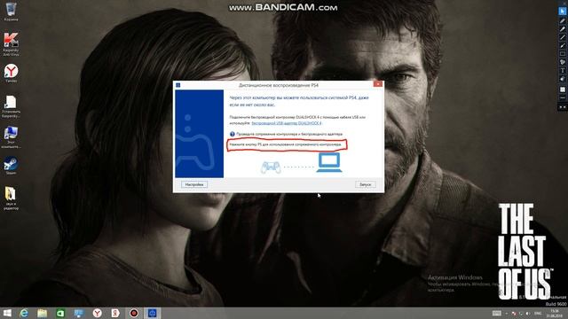Open Kaspersky Anti-Virus desktop shortcut
This screenshot has height=319, width=568.
point(11,44)
